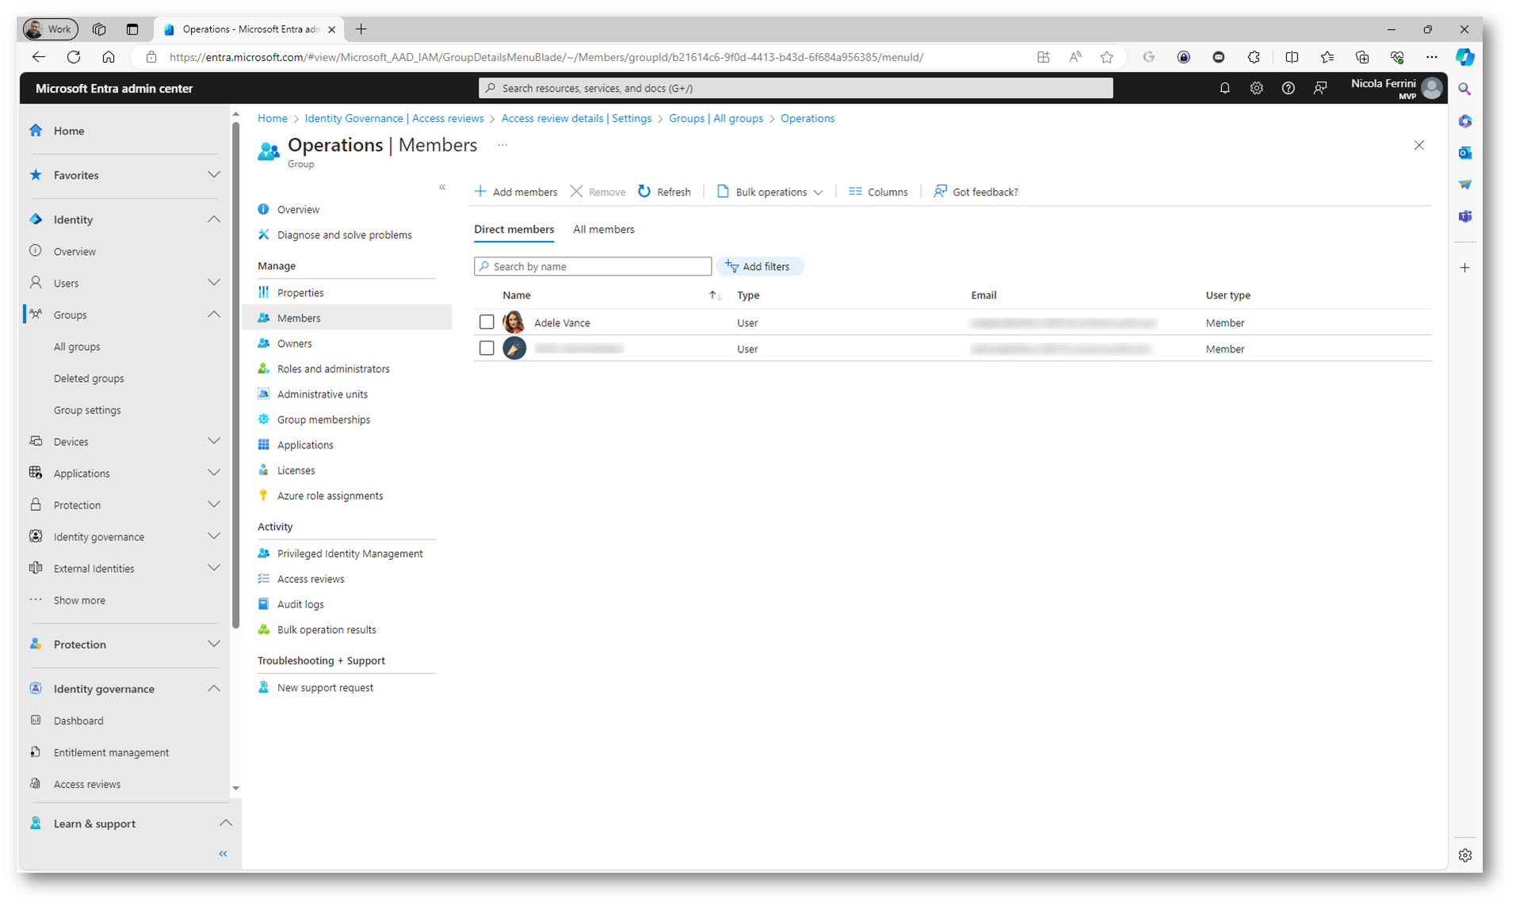Open portal settings gear icon
The image size is (1516, 906).
[1256, 88]
